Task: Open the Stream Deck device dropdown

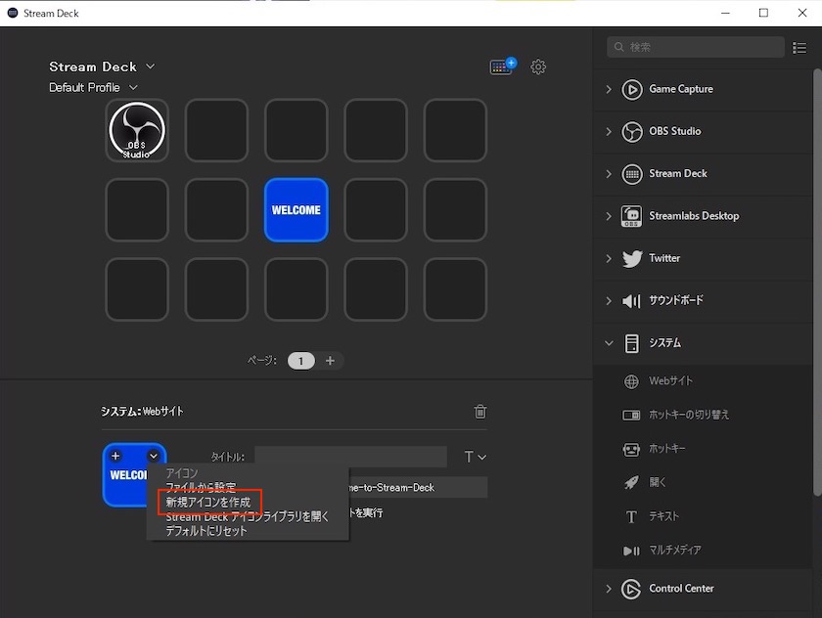Action: pos(151,66)
